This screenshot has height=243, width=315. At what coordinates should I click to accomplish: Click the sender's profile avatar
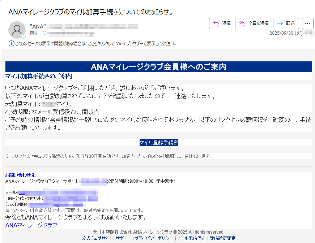(x=17, y=30)
